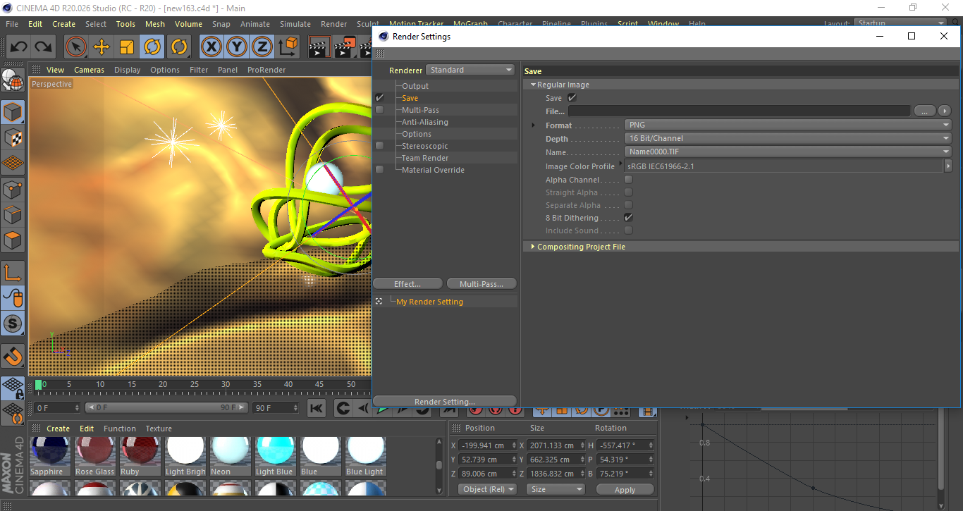
Task: Open the Format PNG dropdown
Action: 788,125
